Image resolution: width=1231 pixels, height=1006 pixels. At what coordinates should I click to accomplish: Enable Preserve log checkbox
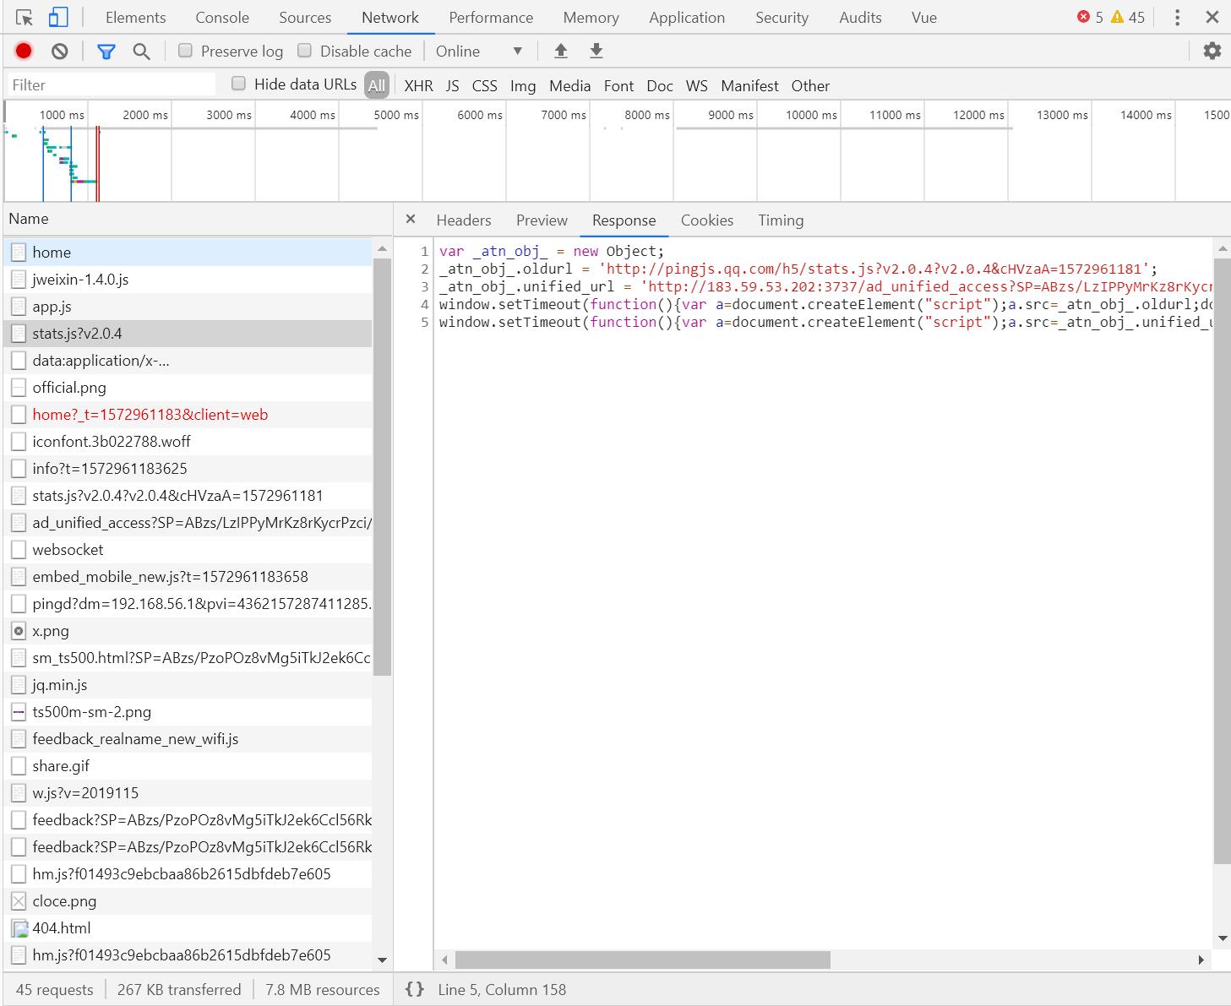[185, 51]
